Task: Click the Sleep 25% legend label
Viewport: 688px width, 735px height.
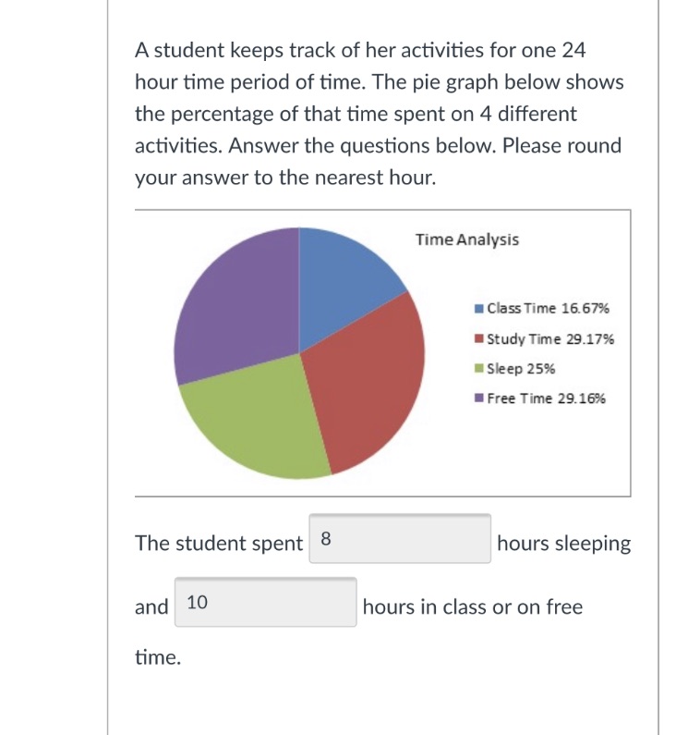Action: pyautogui.click(x=521, y=369)
